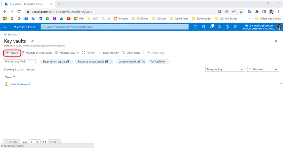Open the Feedback icon in header
Screen dimensions: 283x148
pos(235,27)
